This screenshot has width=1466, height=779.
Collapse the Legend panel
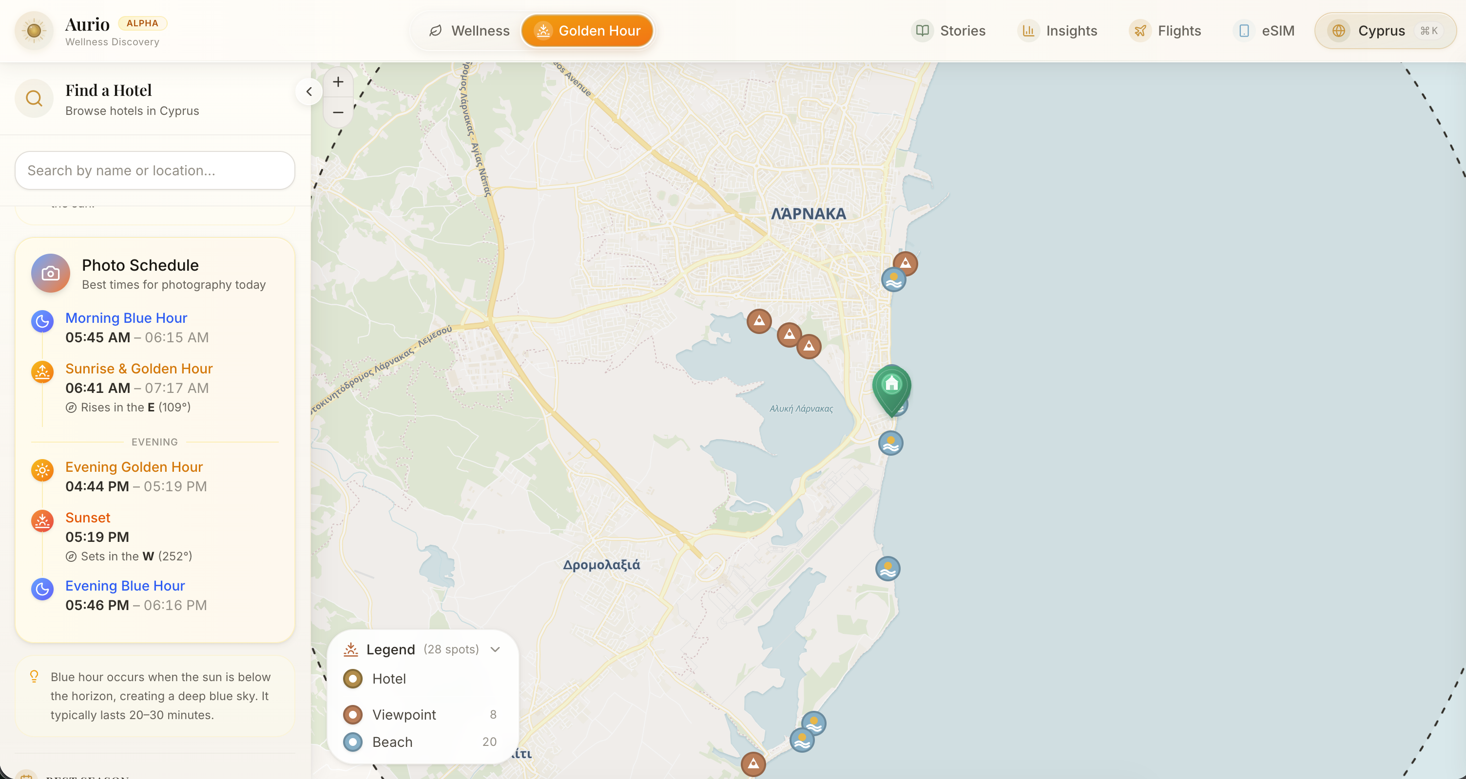coord(494,649)
